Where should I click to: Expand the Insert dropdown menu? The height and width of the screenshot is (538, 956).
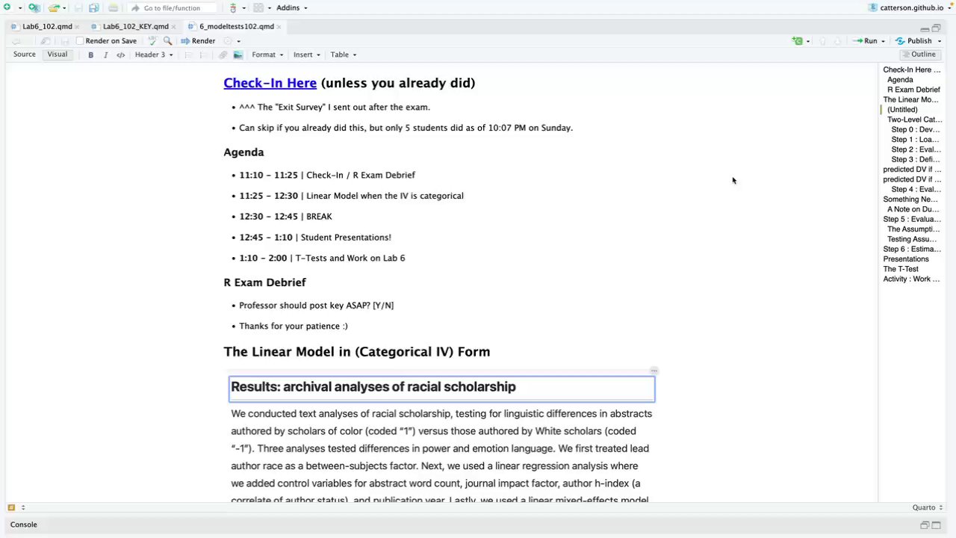tap(306, 55)
